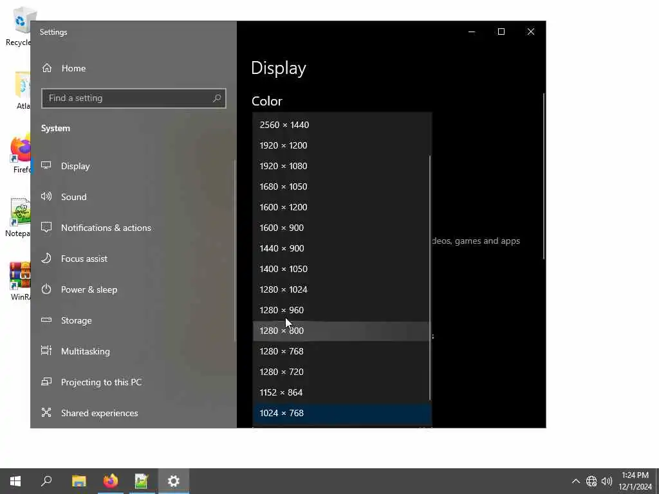Select 2560 × 1440 resolution
Image resolution: width=659 pixels, height=494 pixels.
coord(342,125)
